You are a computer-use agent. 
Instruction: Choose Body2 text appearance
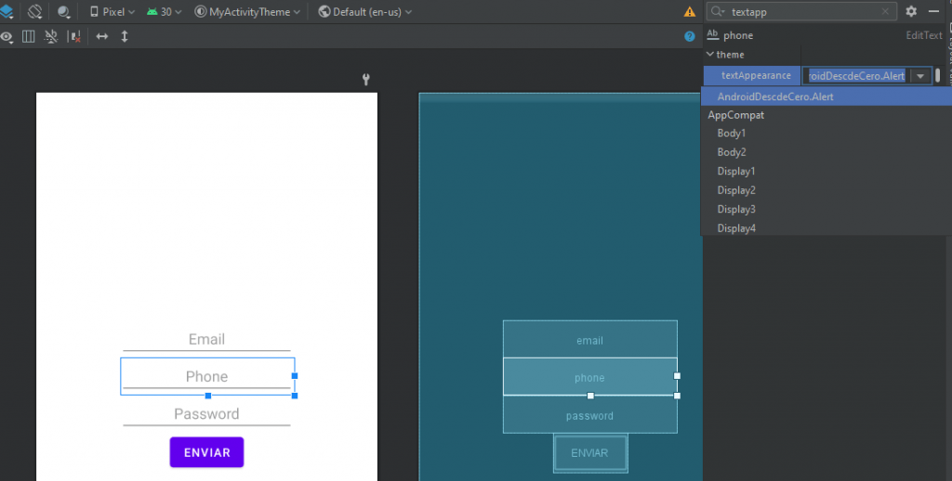(826, 152)
